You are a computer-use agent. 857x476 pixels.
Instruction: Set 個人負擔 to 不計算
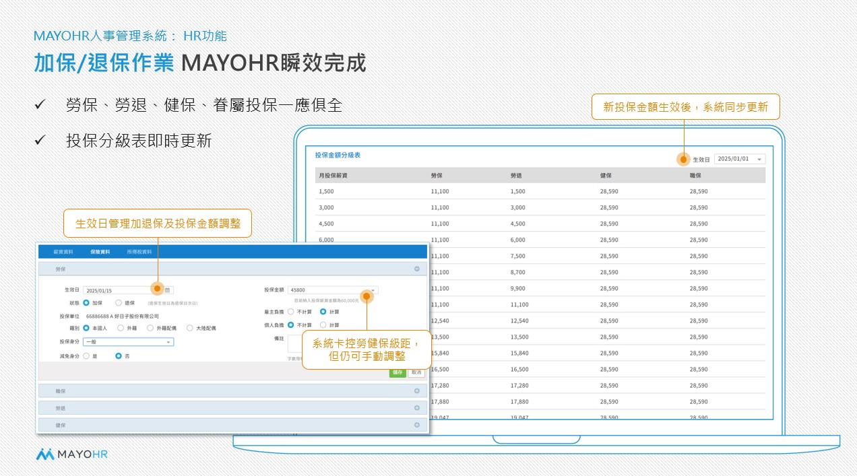[290, 325]
